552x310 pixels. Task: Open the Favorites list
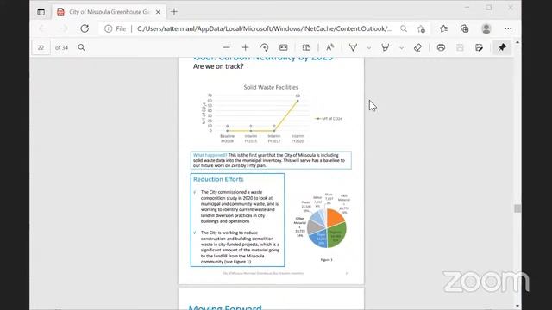pyautogui.click(x=443, y=28)
